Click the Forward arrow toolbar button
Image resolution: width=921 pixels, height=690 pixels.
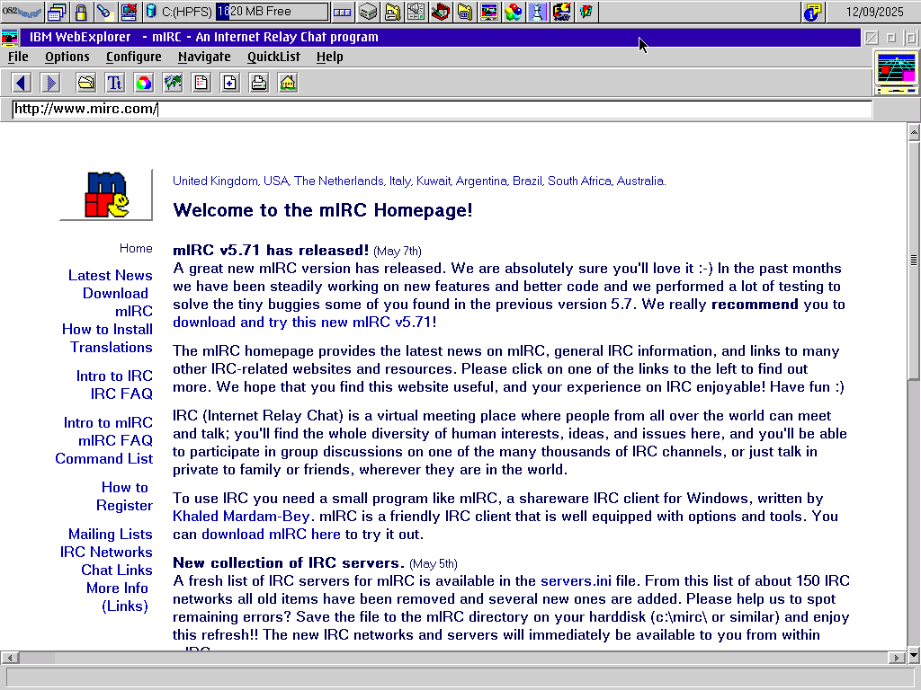pyautogui.click(x=50, y=83)
